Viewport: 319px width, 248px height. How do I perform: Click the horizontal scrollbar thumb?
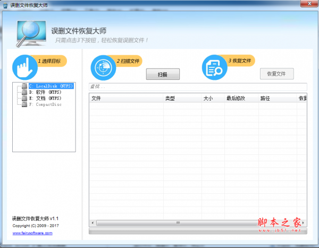point(178,223)
